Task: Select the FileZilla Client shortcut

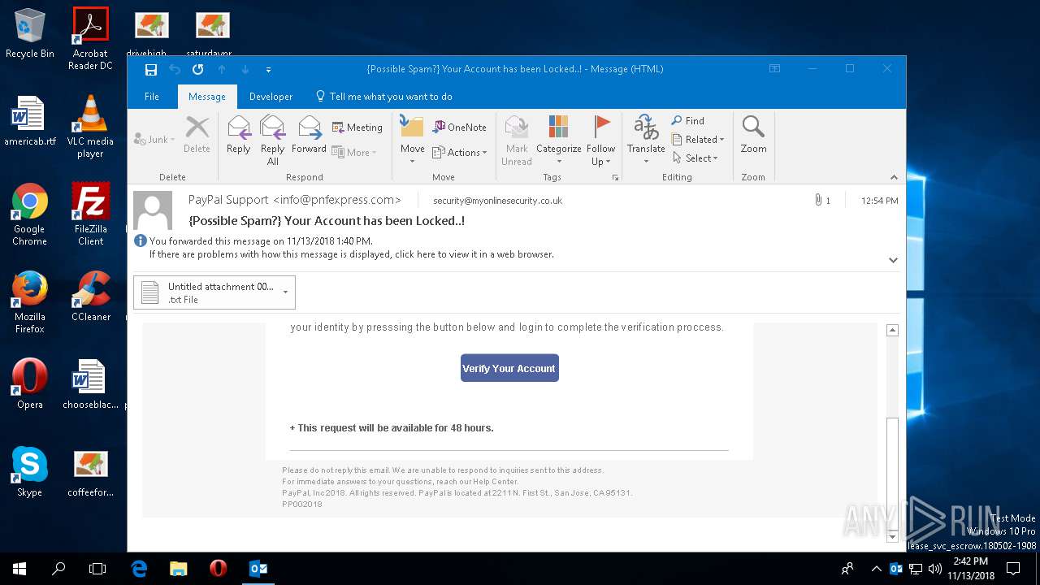Action: (90, 214)
